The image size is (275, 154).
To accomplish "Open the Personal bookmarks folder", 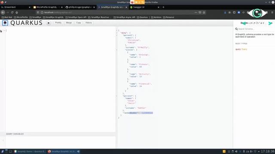I will coord(168,17).
